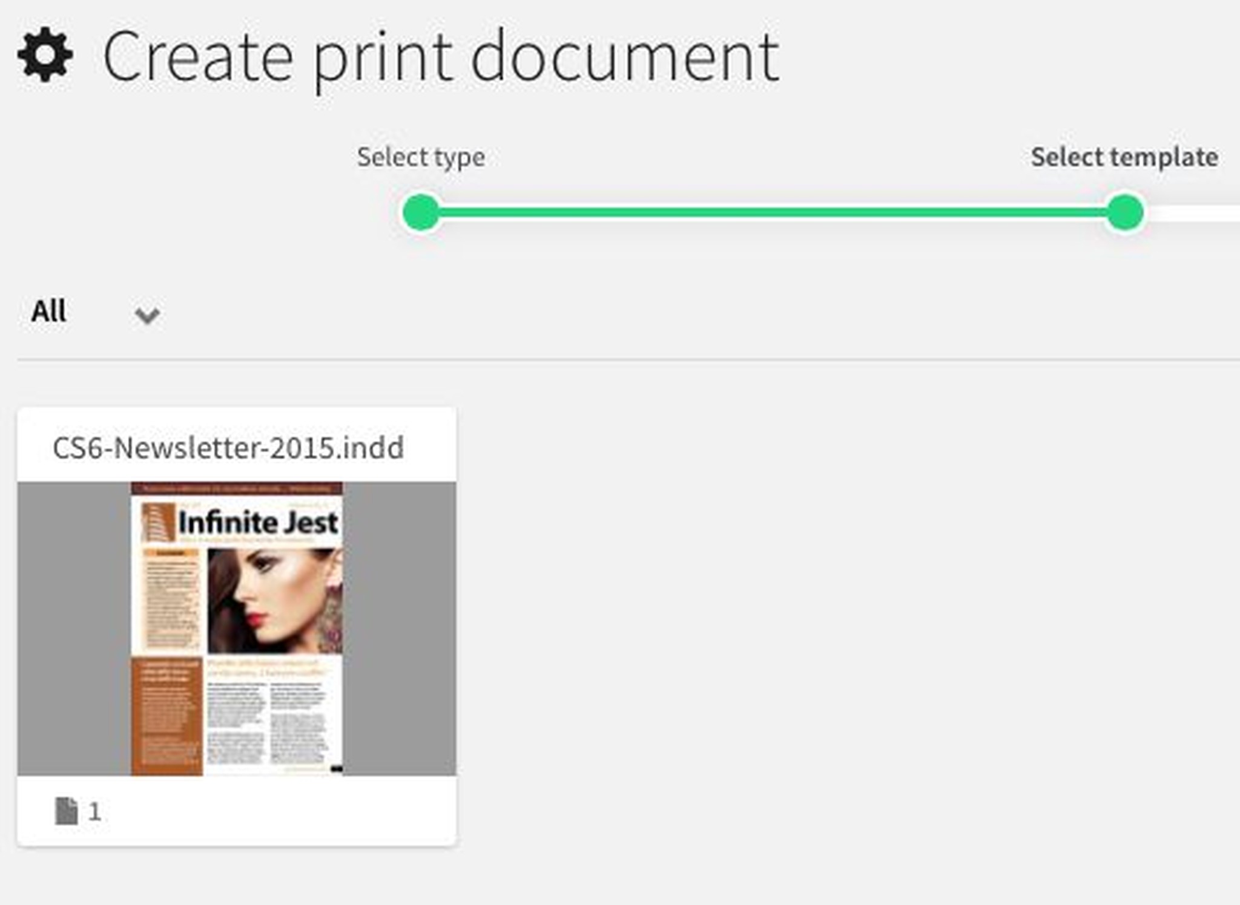Select the green Select type step marker
The width and height of the screenshot is (1240, 905).
coord(422,211)
